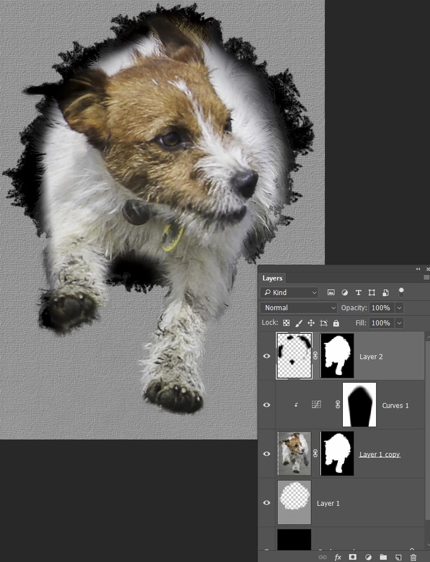Click the Opacity 100% value field

382,307
